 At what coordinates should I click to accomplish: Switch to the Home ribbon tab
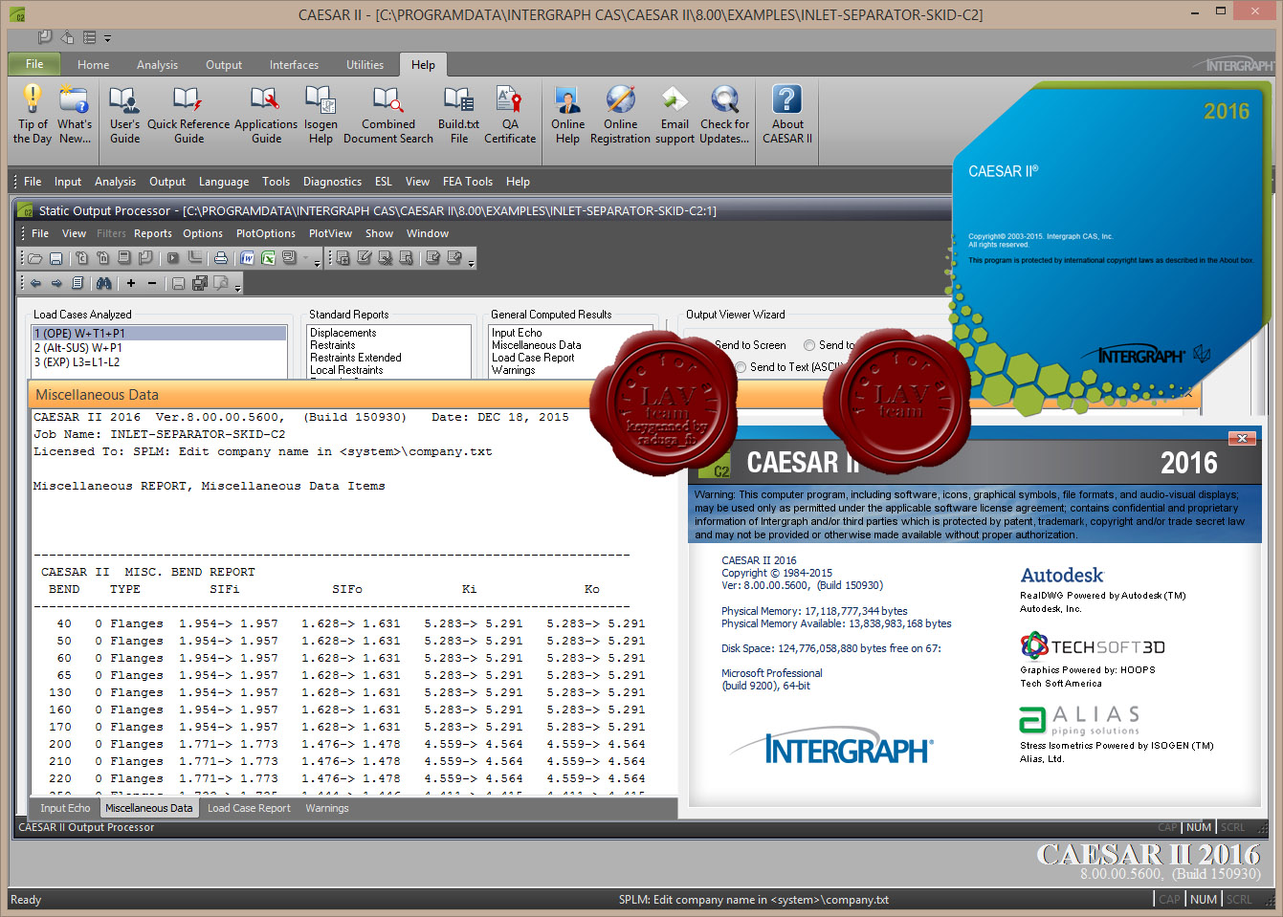point(93,65)
